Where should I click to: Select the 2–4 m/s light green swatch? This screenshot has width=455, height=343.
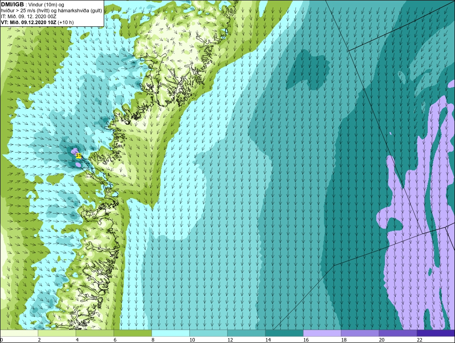[57, 333]
